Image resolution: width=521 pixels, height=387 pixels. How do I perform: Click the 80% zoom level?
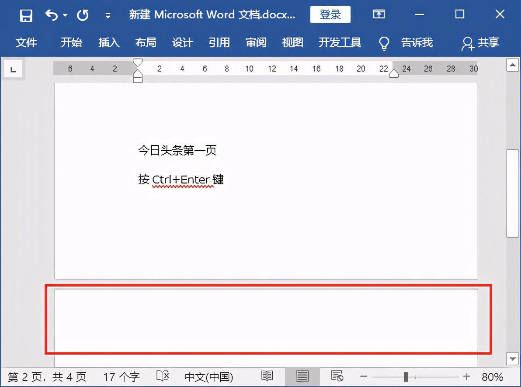click(493, 377)
